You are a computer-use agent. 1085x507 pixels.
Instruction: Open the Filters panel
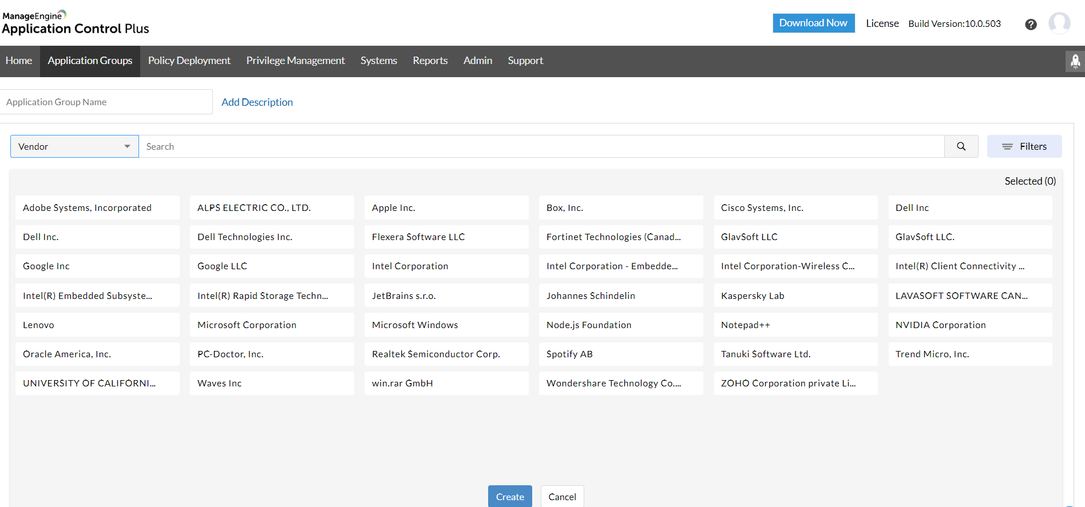click(1024, 146)
